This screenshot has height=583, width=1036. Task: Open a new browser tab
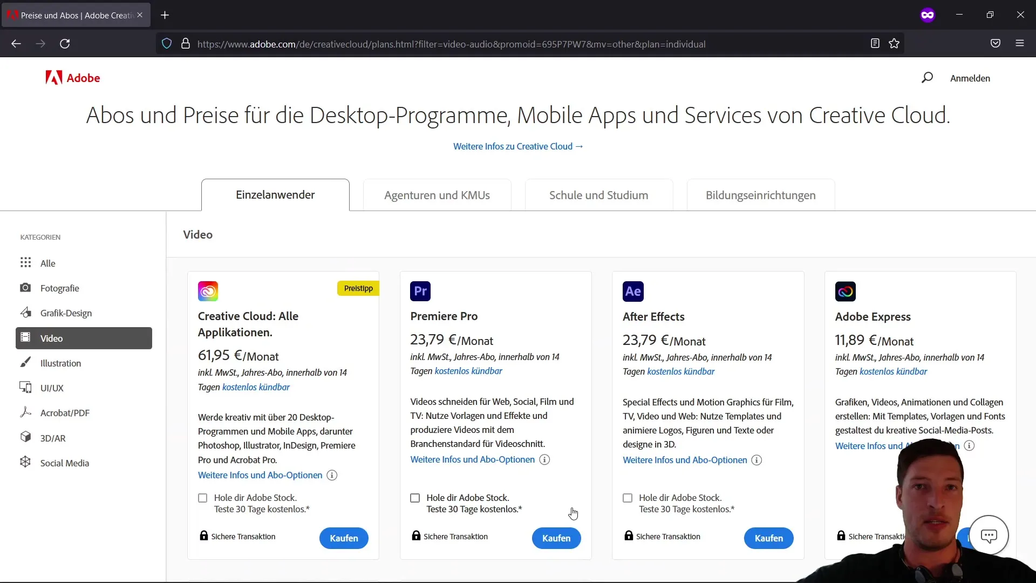(x=165, y=15)
